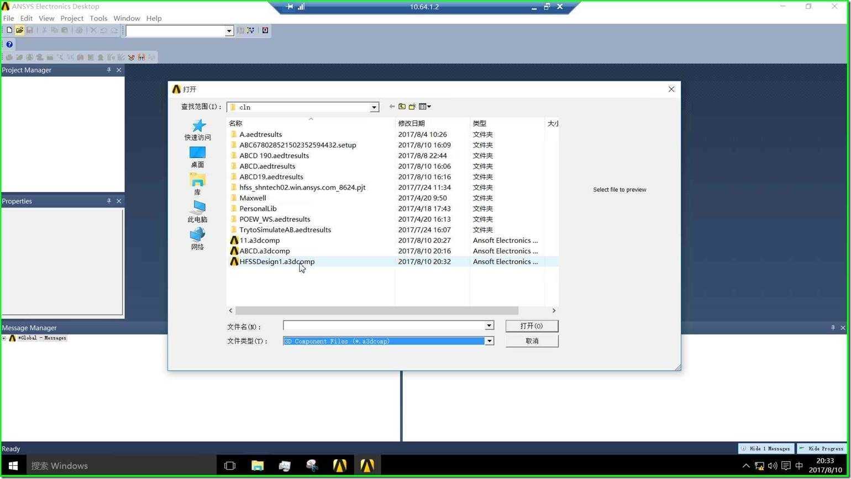Select the A.aedtresults folder
Screen dimensions: 851x479
click(260, 135)
